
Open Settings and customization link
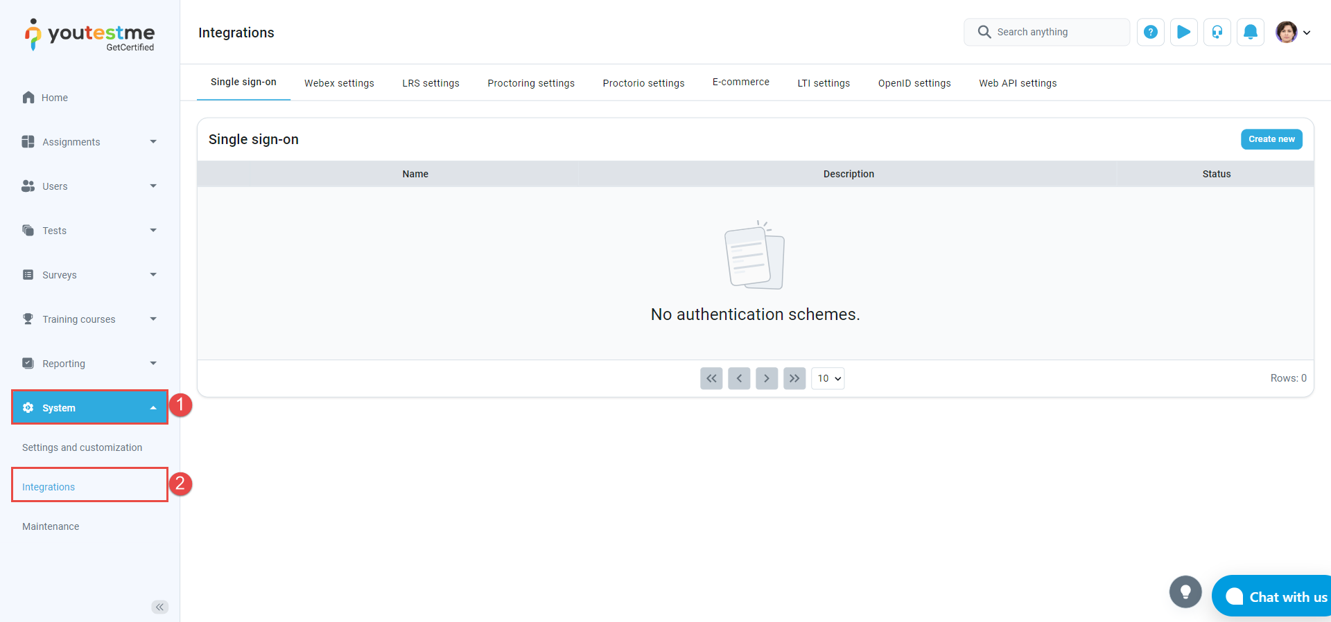coord(82,447)
